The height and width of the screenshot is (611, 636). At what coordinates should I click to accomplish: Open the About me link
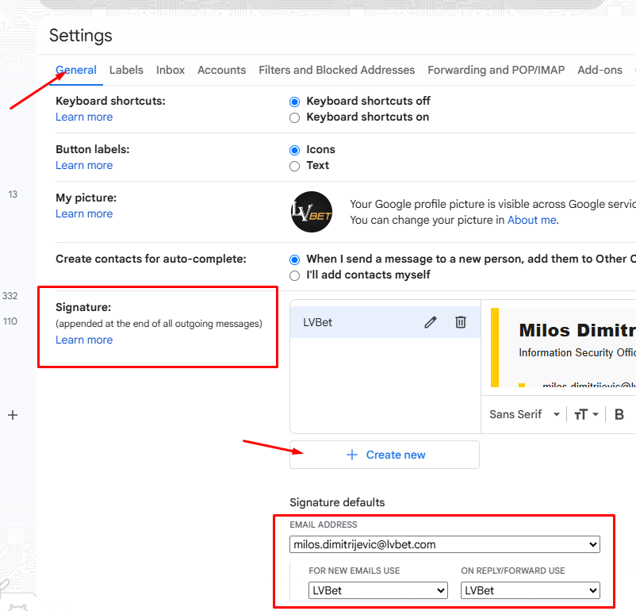pos(532,220)
